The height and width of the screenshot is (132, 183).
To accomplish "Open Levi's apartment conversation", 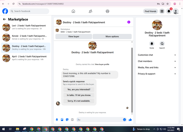I will pyautogui.click(x=26, y=27).
